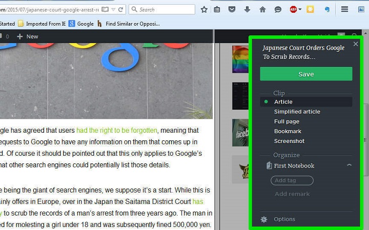369x230 pixels.
Task: Open the Firefox hamburger menu
Action: pyautogui.click(x=344, y=9)
